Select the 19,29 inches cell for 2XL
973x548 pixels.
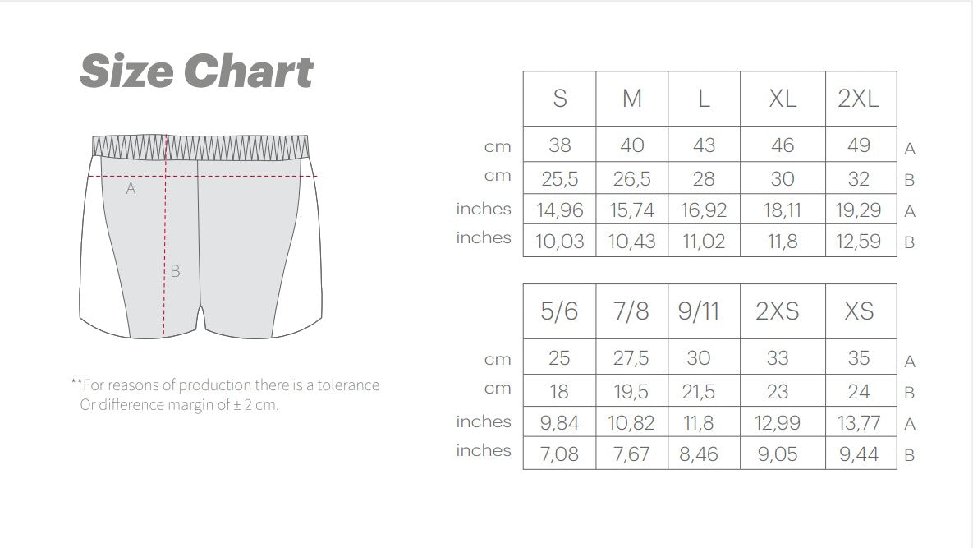point(861,210)
